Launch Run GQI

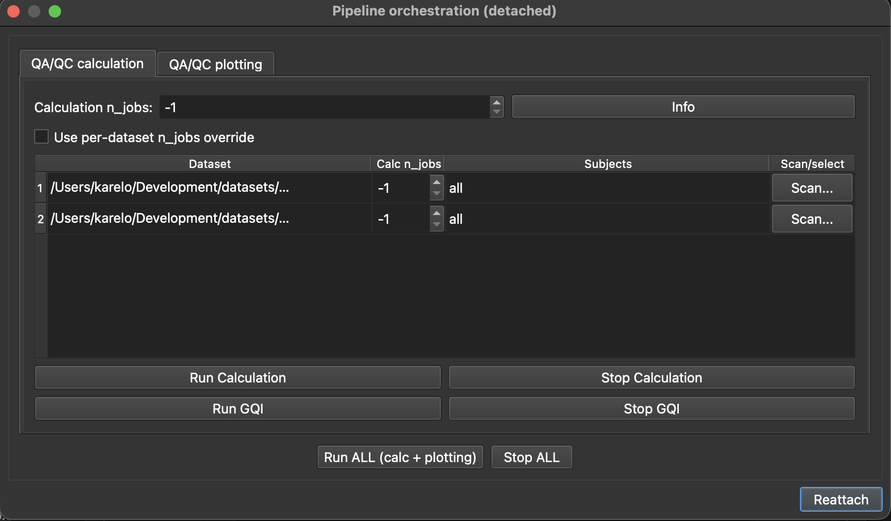(x=237, y=409)
